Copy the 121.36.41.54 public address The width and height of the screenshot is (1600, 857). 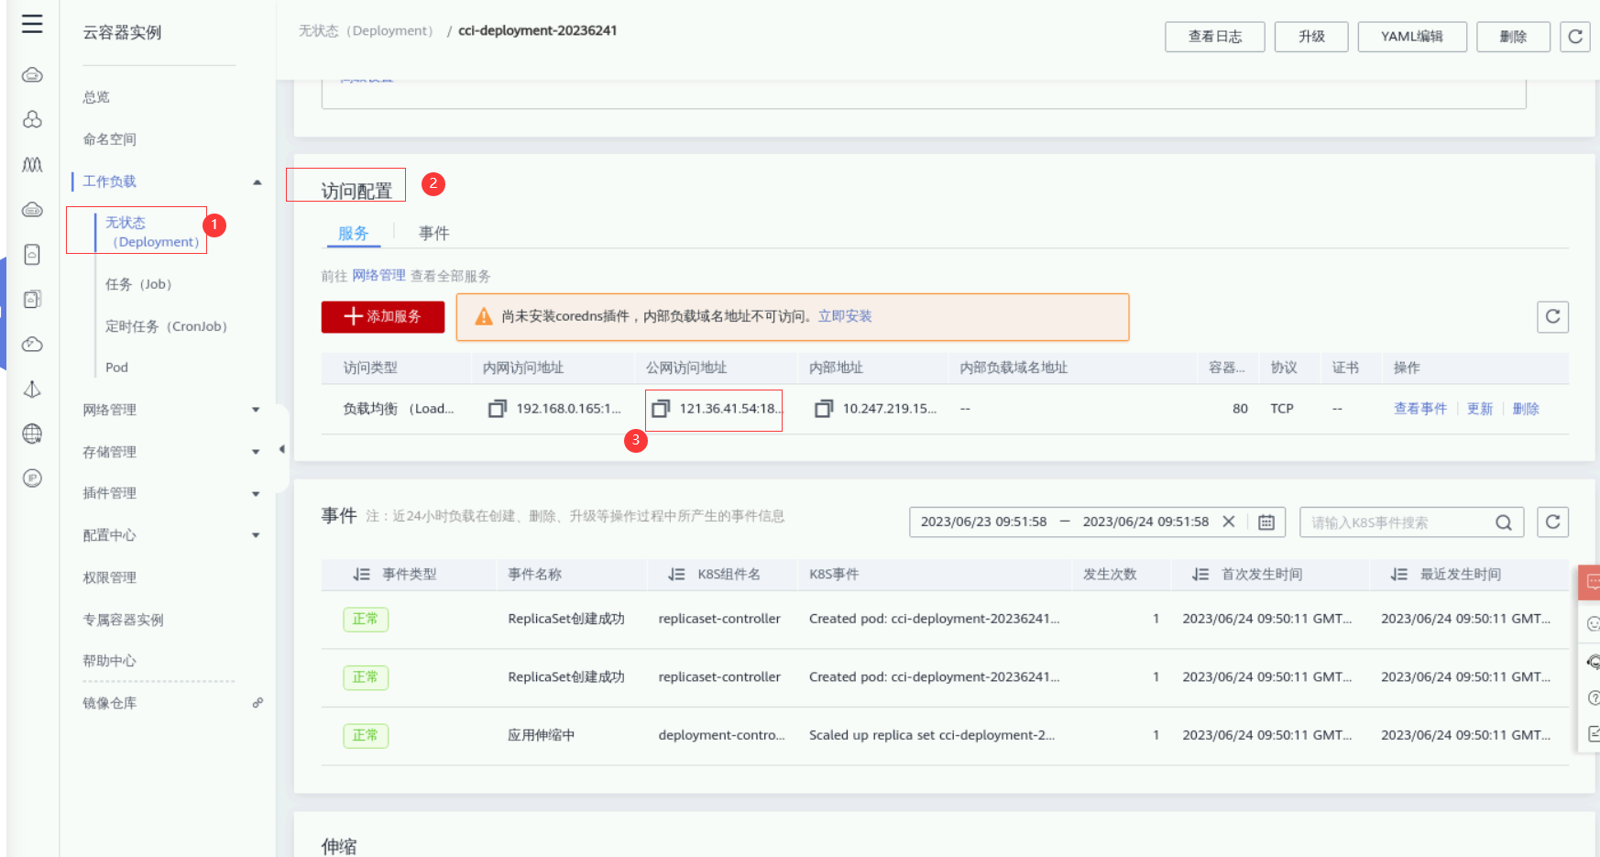click(x=661, y=409)
